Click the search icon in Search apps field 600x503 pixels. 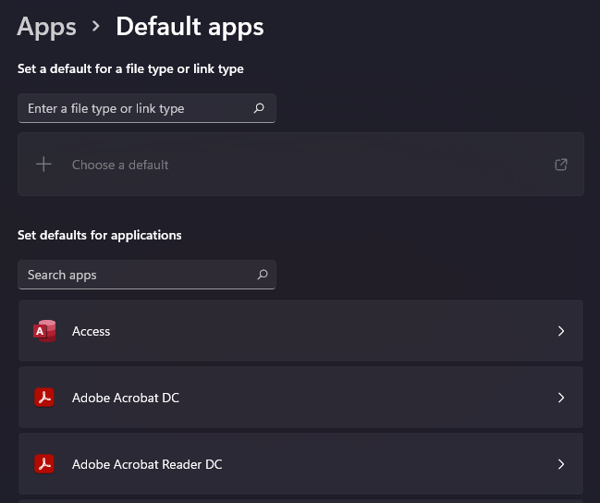click(x=262, y=275)
